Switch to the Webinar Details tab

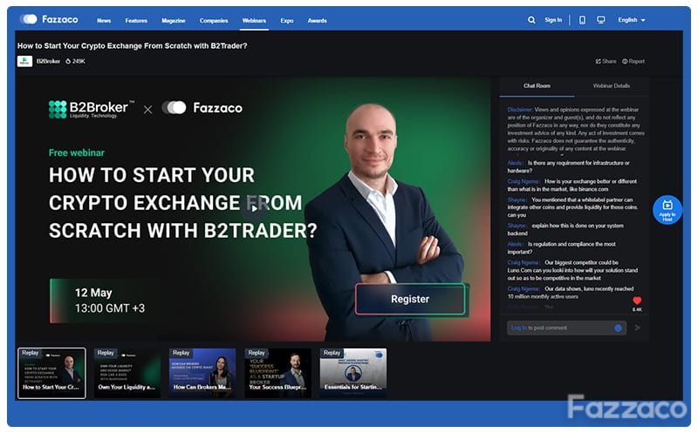612,85
